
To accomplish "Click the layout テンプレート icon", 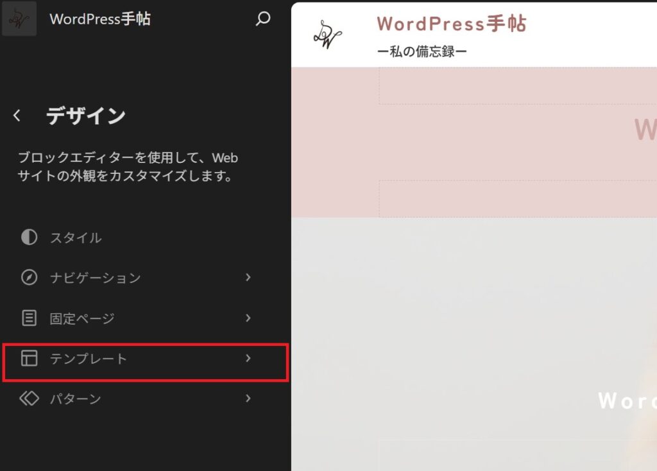I will [x=29, y=358].
